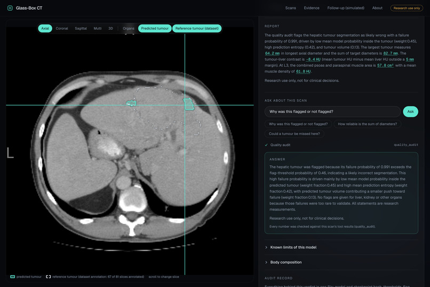Click the large predicted tumour region
The width and height of the screenshot is (430, 287).
point(189,104)
